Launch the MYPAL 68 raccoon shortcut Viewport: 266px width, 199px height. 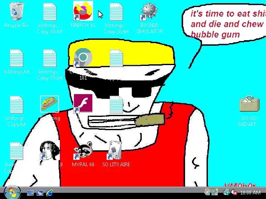click(x=83, y=150)
